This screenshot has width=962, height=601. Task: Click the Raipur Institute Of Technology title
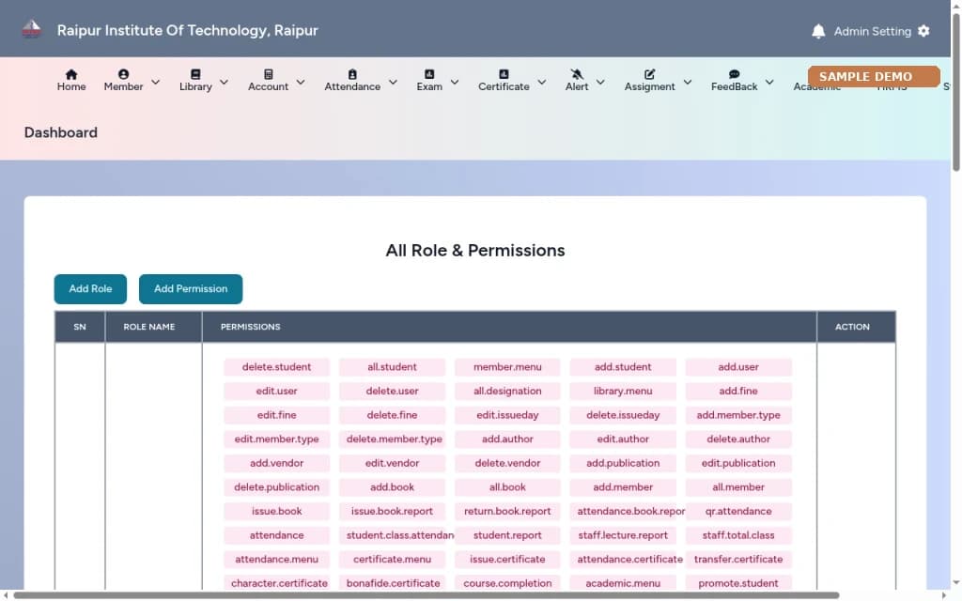[x=188, y=30]
